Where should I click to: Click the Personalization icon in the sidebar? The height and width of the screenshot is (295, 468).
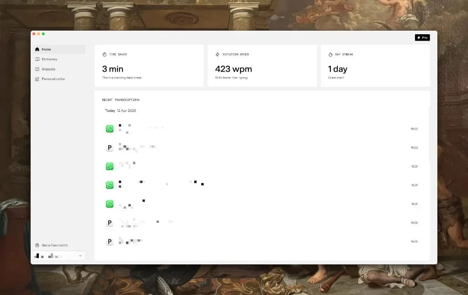tap(37, 79)
